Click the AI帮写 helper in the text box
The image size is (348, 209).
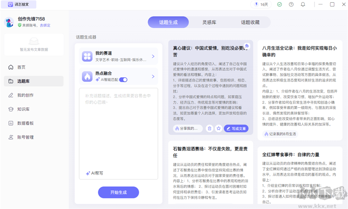[94, 173]
